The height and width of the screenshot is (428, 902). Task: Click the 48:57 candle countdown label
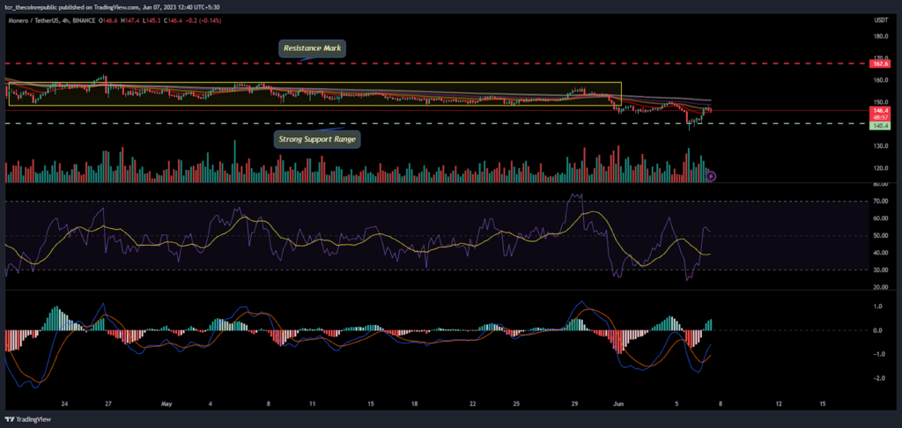[880, 115]
